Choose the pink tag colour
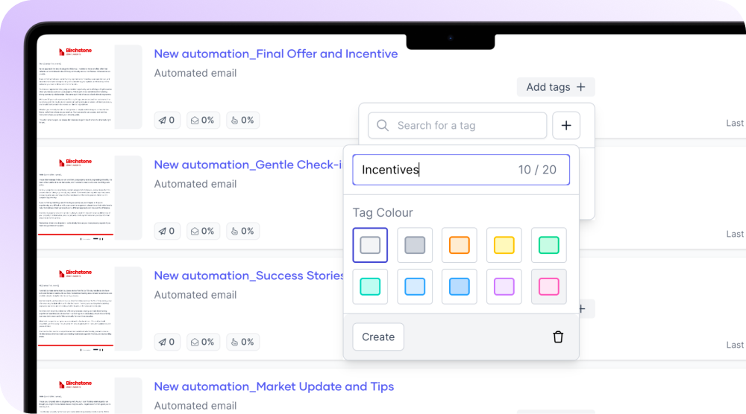The height and width of the screenshot is (414, 746). point(548,286)
